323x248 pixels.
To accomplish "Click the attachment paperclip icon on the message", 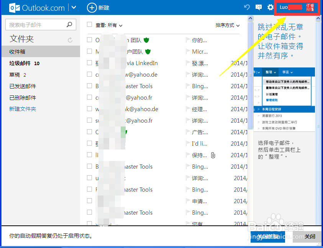I will tap(213, 155).
